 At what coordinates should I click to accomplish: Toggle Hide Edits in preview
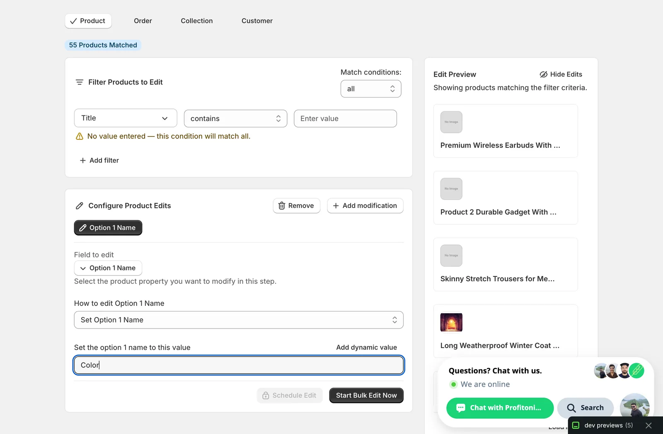point(561,74)
